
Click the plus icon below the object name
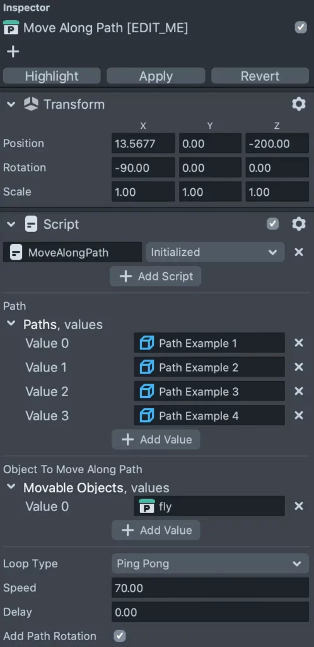pyautogui.click(x=13, y=52)
